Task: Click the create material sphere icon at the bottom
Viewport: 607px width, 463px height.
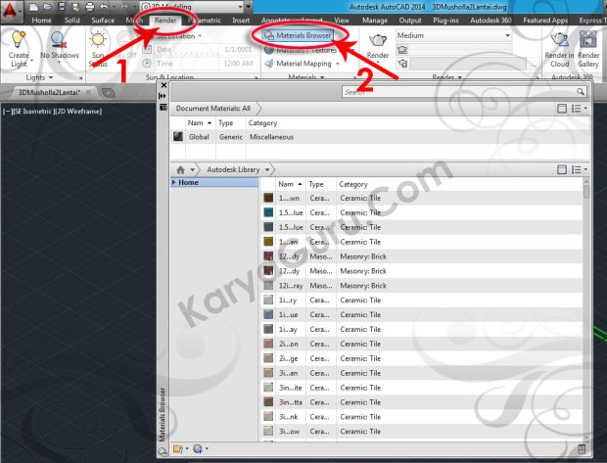Action: (x=198, y=448)
